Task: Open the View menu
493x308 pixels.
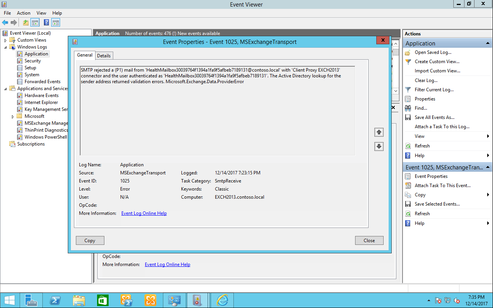Action: (41, 13)
